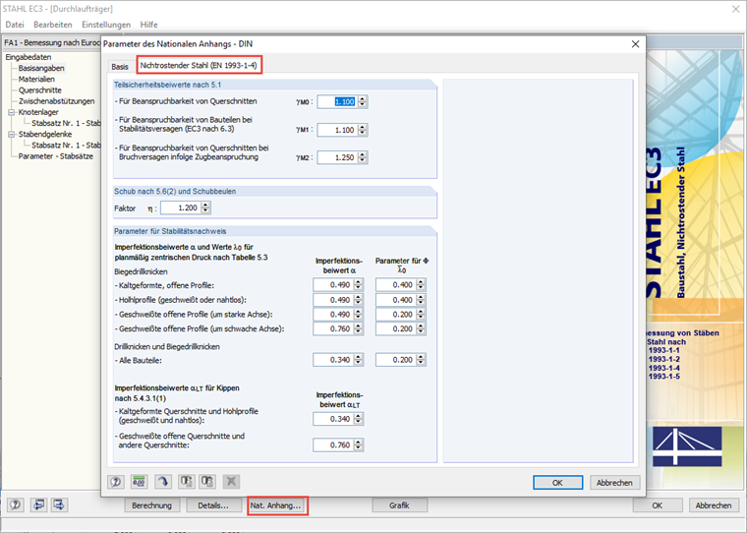Adjust α spinner for Alle Bauteile
The height and width of the screenshot is (533, 747).
pos(358,360)
